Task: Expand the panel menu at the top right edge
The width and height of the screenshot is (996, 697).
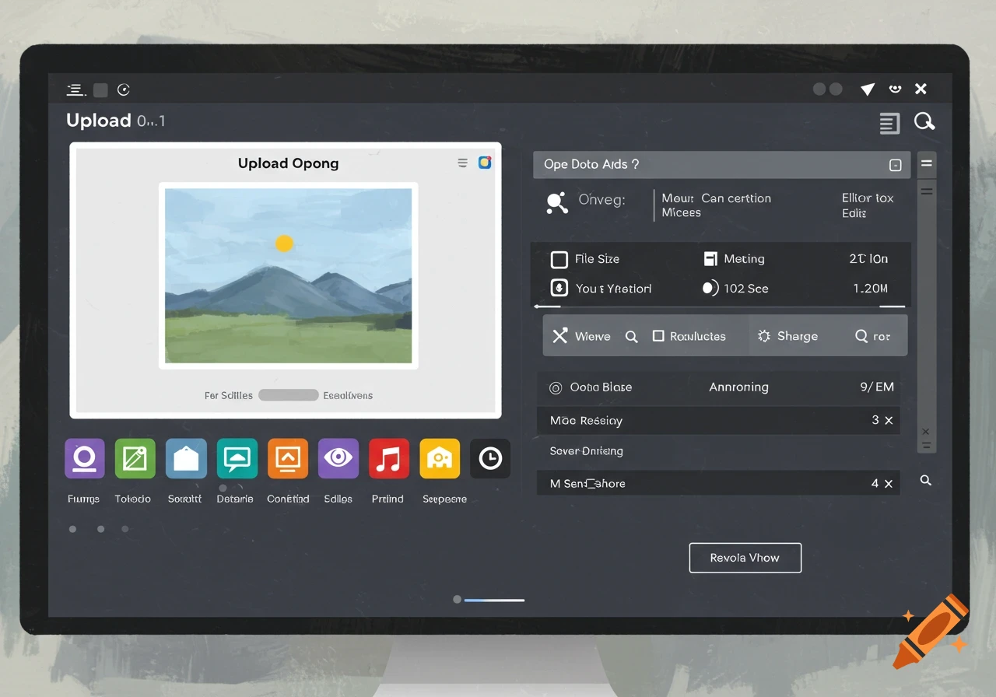Action: click(x=927, y=163)
